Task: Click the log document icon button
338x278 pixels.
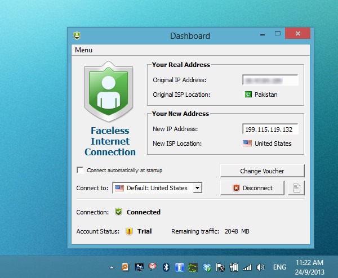Action: 296,188
